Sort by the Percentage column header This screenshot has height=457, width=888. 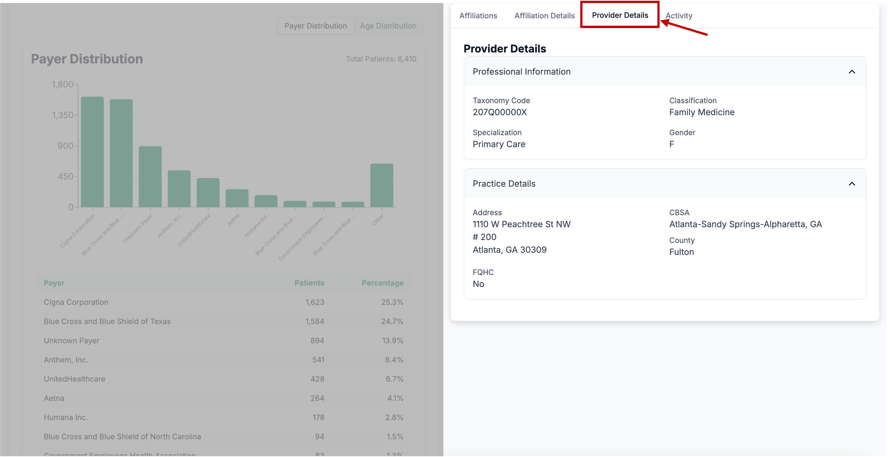382,283
